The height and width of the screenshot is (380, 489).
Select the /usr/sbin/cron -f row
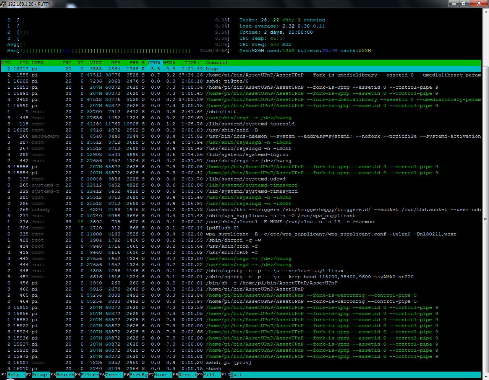click(x=241, y=246)
